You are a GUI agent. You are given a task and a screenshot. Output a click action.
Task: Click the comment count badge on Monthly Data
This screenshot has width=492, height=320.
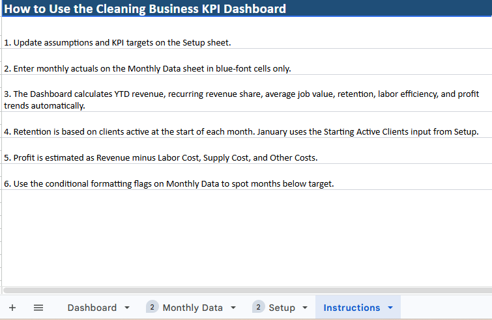(x=152, y=307)
